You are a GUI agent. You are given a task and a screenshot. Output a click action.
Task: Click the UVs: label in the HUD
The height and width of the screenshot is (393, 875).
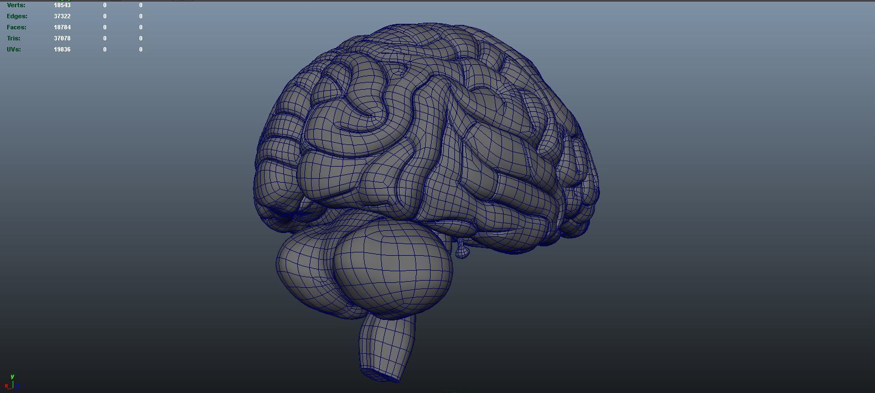click(14, 49)
